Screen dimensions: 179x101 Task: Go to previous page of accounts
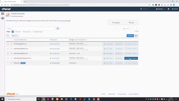click(120, 29)
